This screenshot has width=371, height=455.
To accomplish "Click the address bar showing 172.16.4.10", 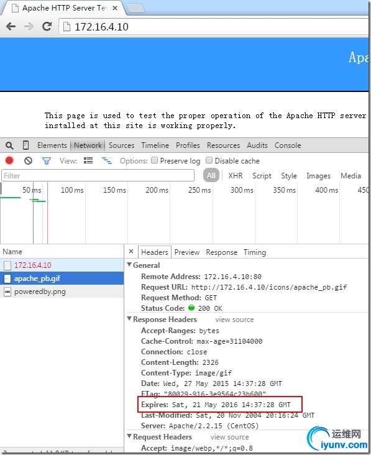I will point(213,27).
